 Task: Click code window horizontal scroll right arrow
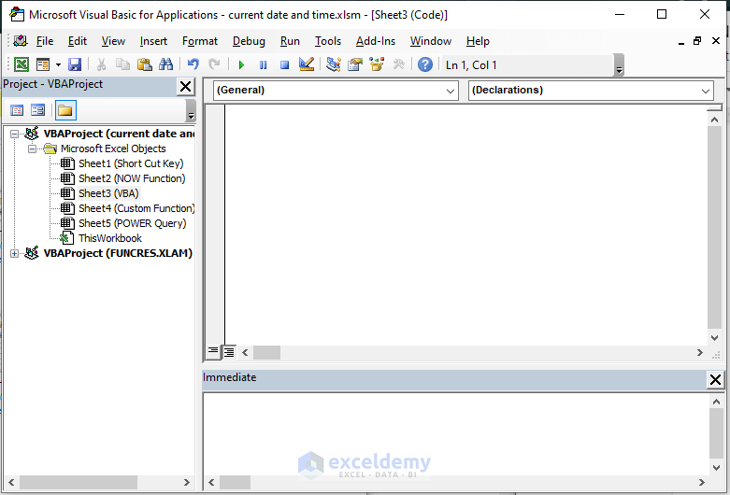tap(699, 353)
